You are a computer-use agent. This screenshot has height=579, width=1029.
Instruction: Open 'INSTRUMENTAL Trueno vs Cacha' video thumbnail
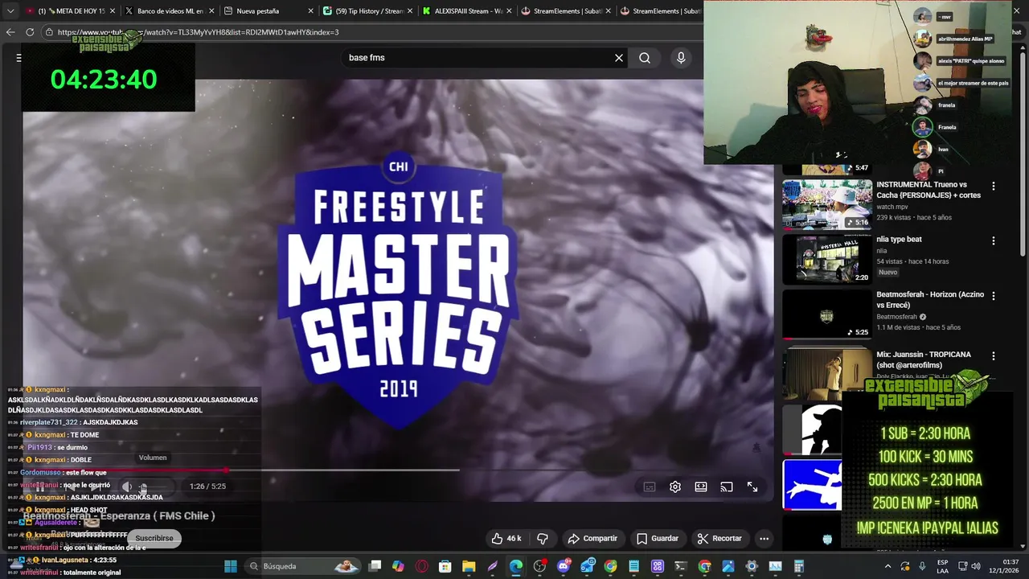[827, 204]
